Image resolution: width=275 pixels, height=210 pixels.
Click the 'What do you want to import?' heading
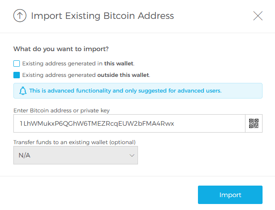[x=61, y=49]
